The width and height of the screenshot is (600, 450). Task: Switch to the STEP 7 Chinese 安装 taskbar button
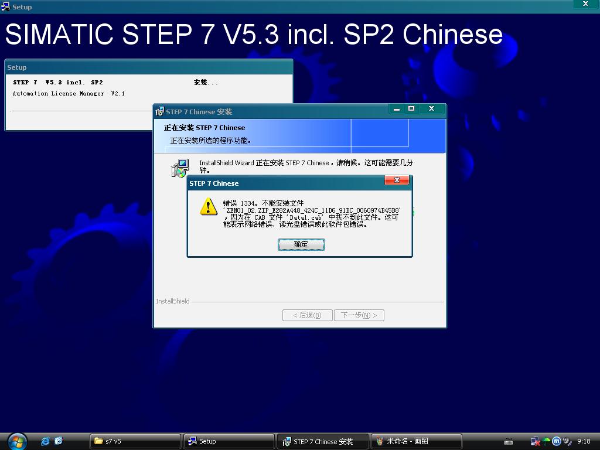pos(323,442)
